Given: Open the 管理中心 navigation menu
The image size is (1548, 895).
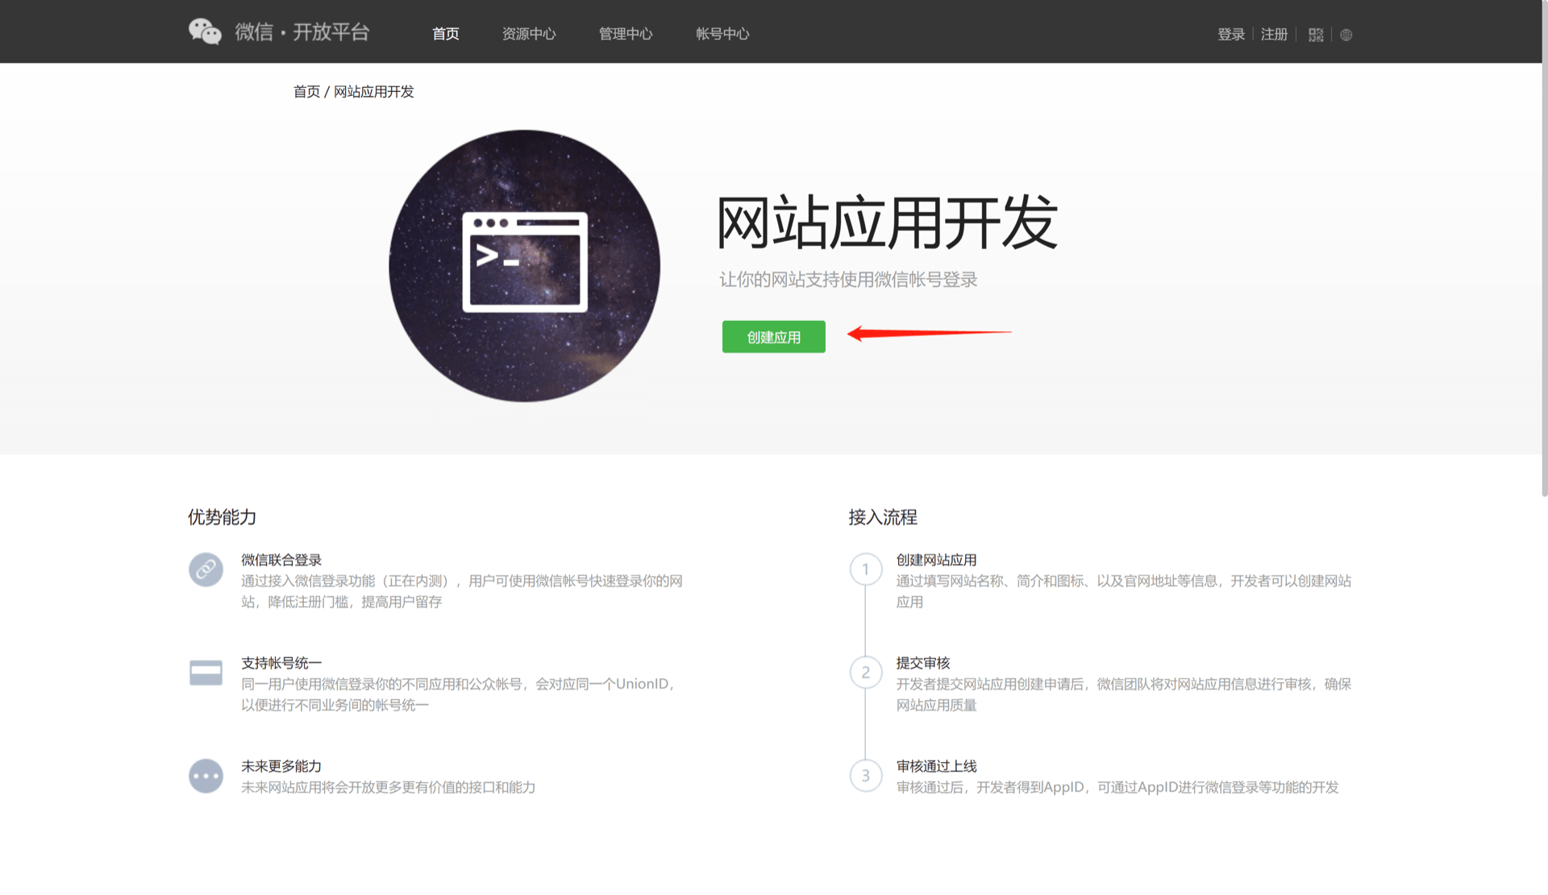Looking at the screenshot, I should click(x=626, y=34).
